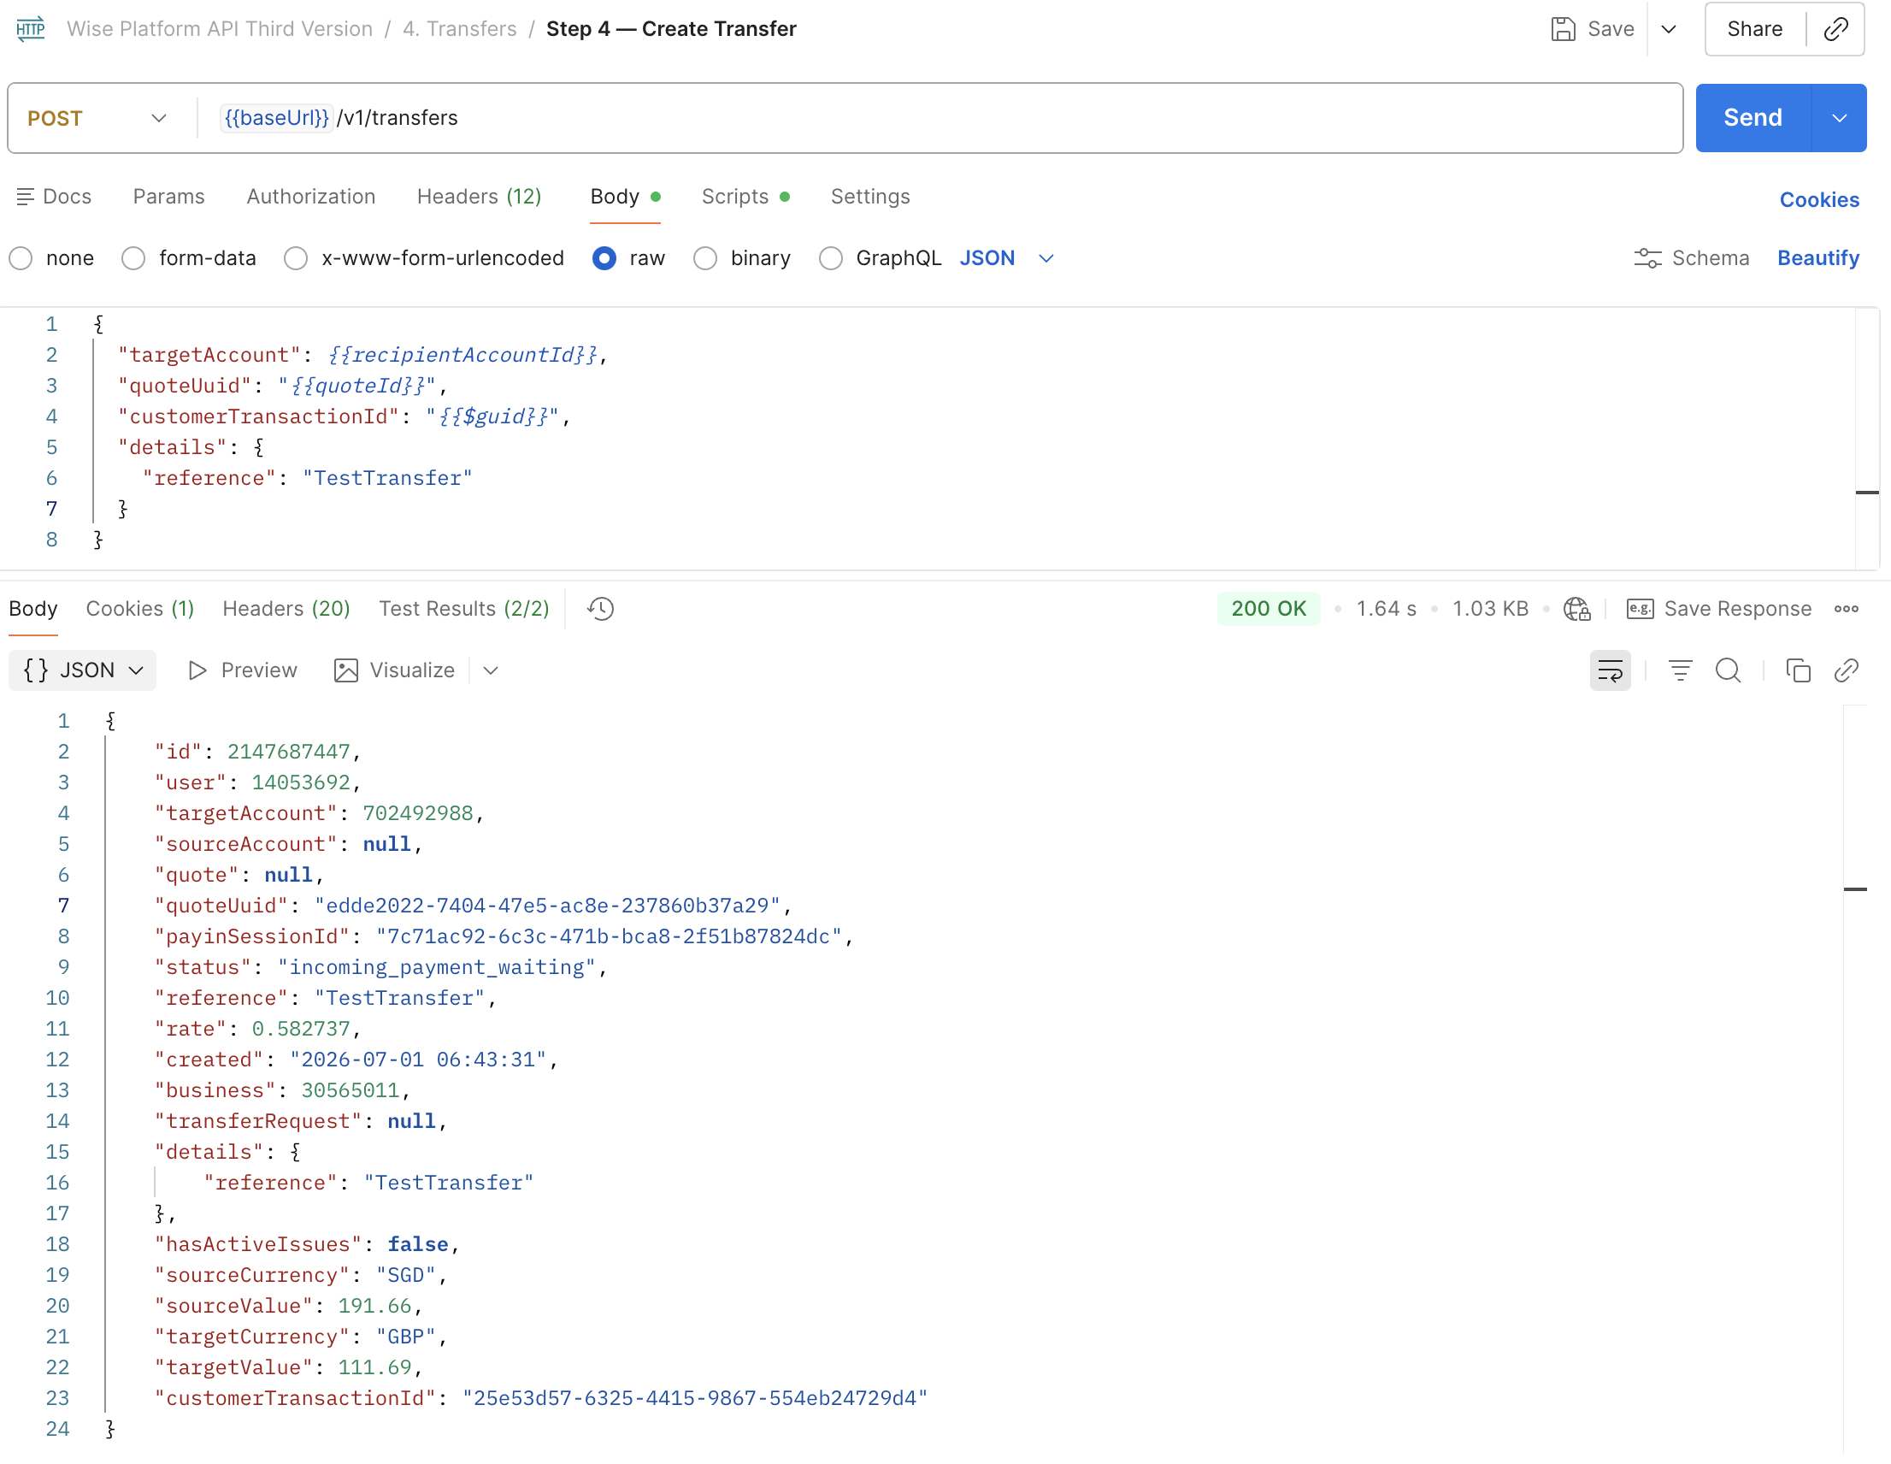View Test Results (2/2) tab

click(463, 609)
